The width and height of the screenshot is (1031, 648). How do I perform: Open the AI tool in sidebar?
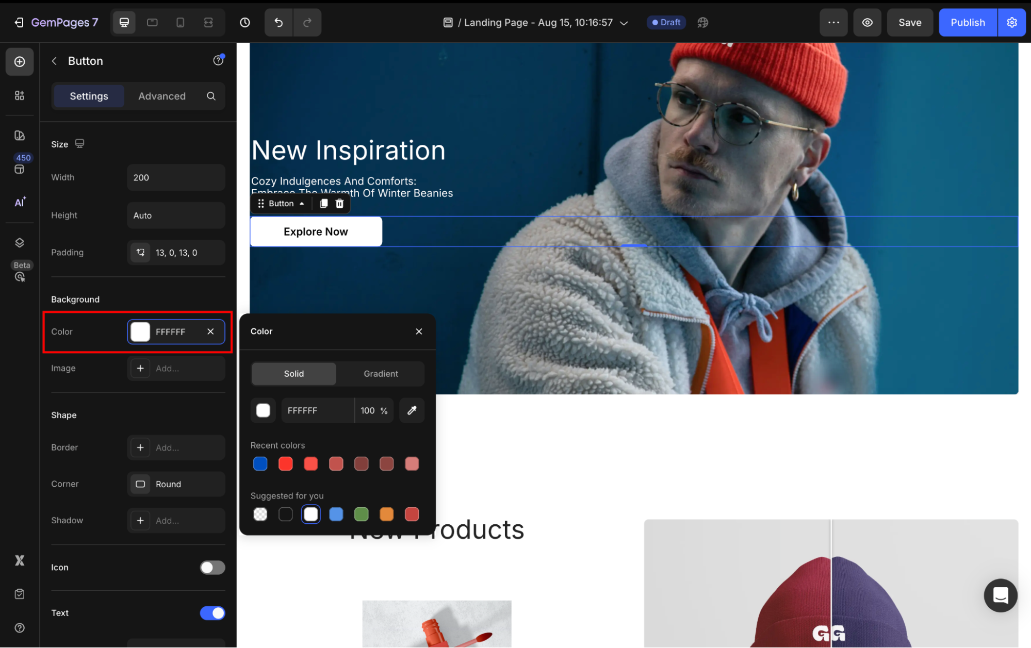(20, 202)
